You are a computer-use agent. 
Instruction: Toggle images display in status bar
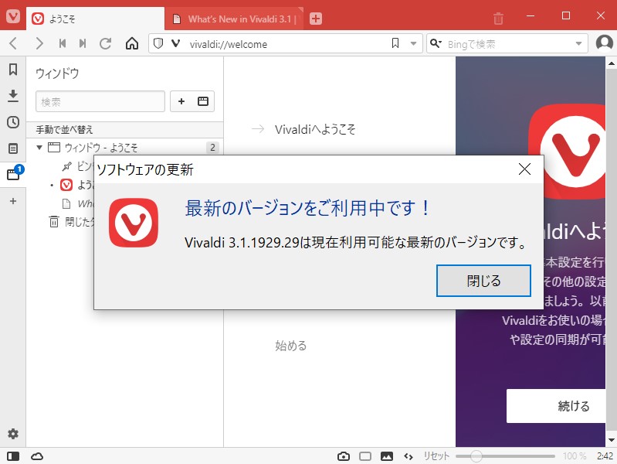coord(387,456)
